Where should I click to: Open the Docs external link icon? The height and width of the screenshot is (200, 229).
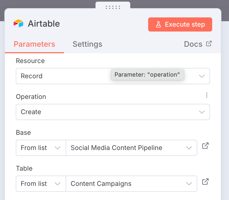209,43
